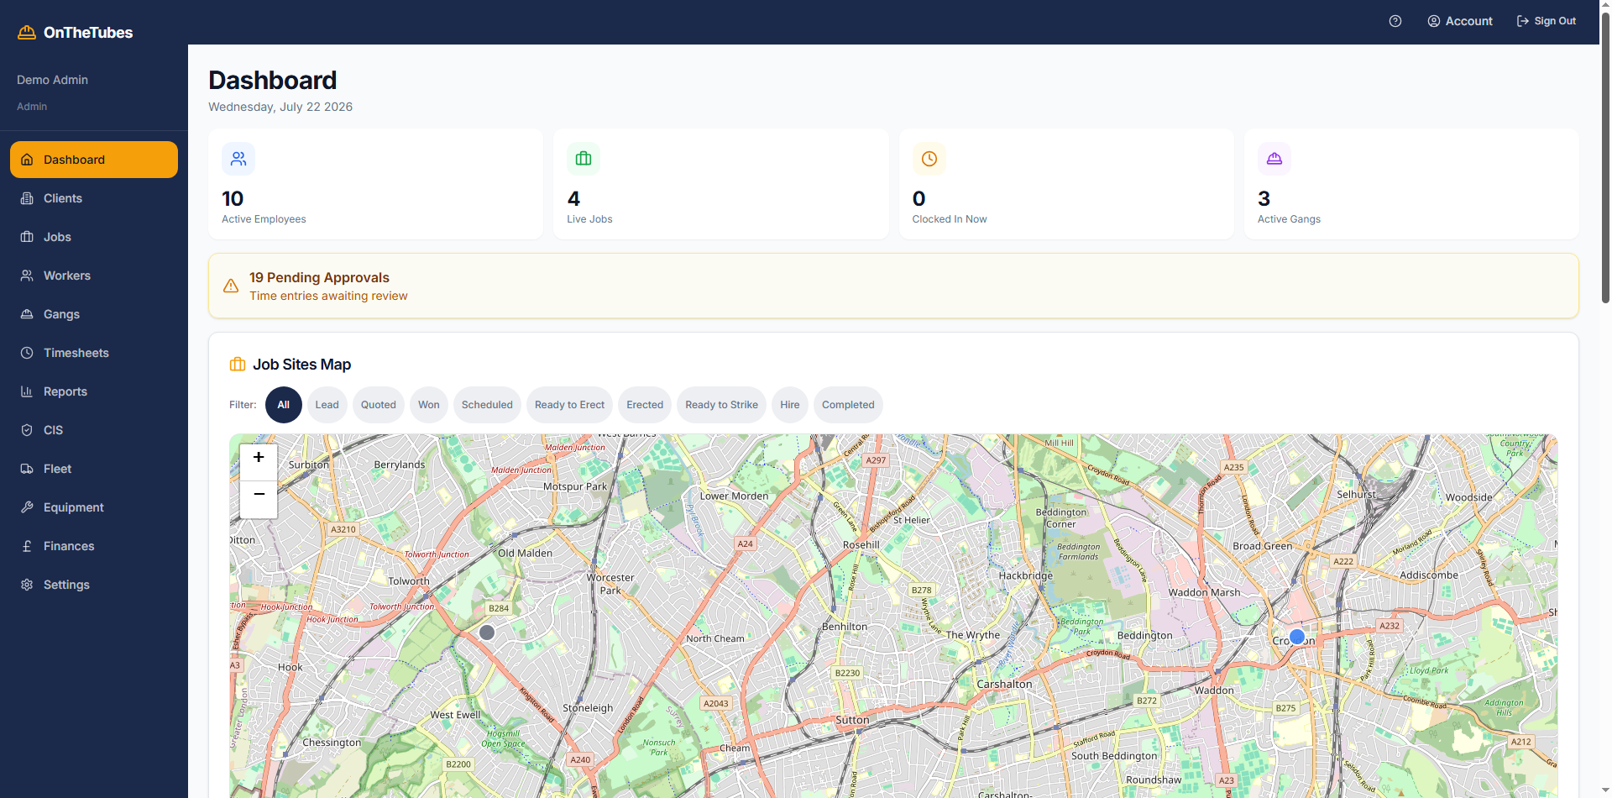Go to Workers section
1612x798 pixels.
94,276
